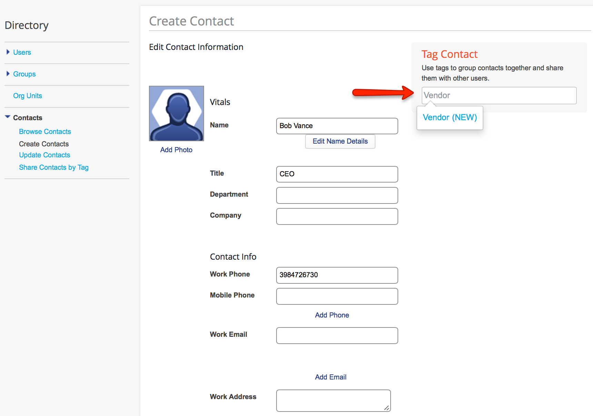Screen dimensions: 593x416
Task: Select the Contacts sidebar heading
Action: click(28, 118)
